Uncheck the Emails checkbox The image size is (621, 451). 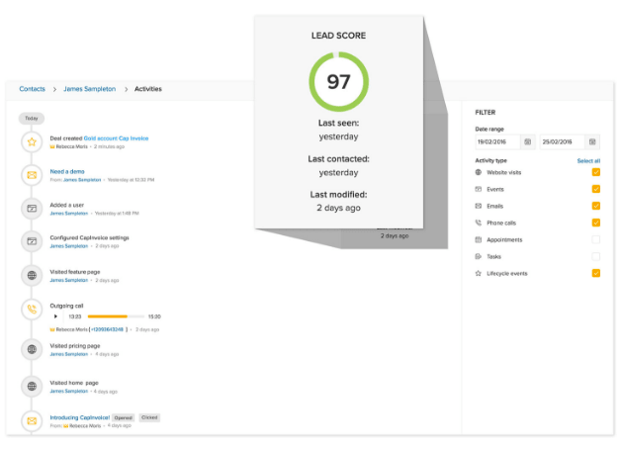[595, 206]
